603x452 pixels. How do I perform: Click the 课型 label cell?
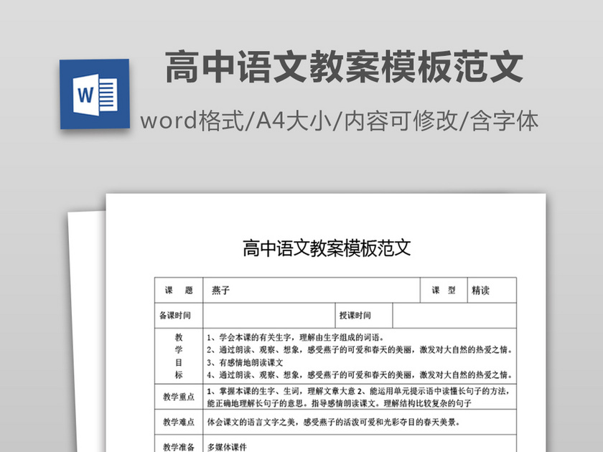click(x=443, y=291)
